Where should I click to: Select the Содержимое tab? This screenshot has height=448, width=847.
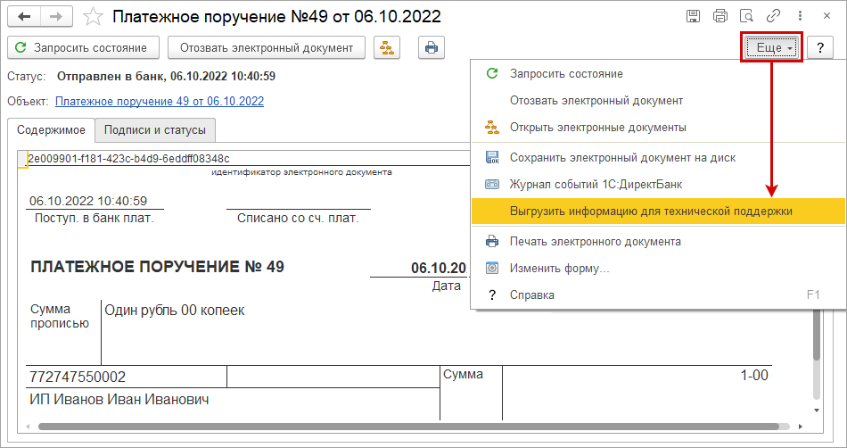tap(52, 130)
